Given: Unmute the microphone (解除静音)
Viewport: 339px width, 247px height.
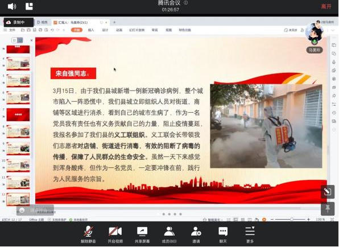Looking at the screenshot, I should [88, 234].
